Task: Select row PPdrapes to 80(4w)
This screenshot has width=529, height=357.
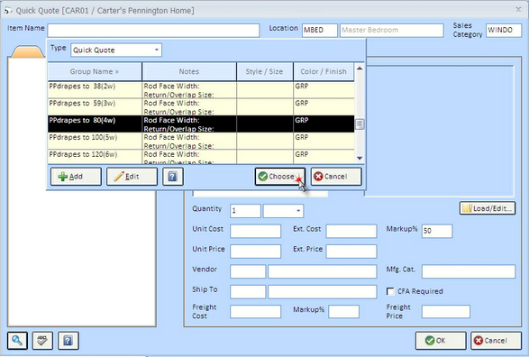Action: (x=201, y=124)
